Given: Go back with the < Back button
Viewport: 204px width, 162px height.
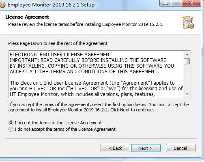Looking at the screenshot, I should tap(115, 148).
